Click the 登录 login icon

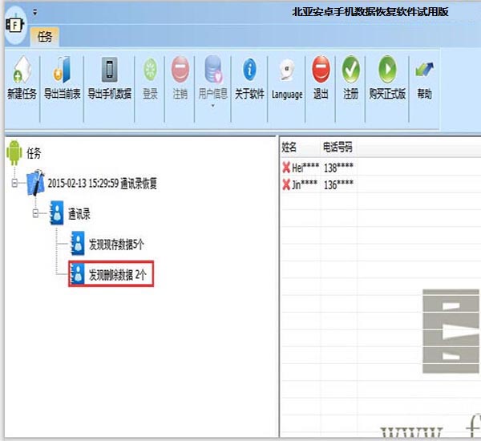tap(151, 70)
